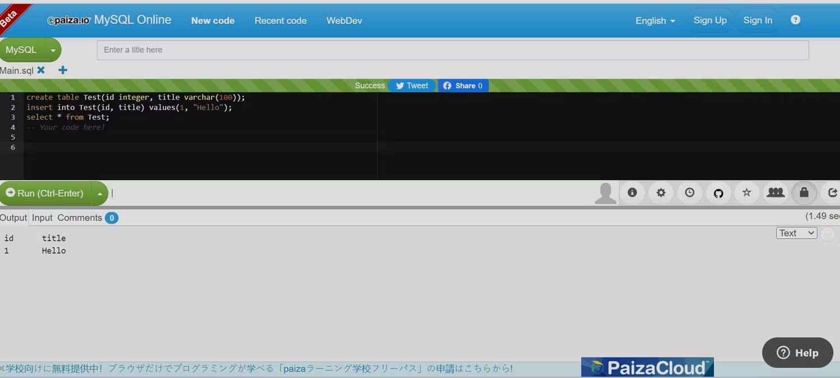
Task: Click the faint circular button beside Text selector
Action: pyautogui.click(x=828, y=234)
